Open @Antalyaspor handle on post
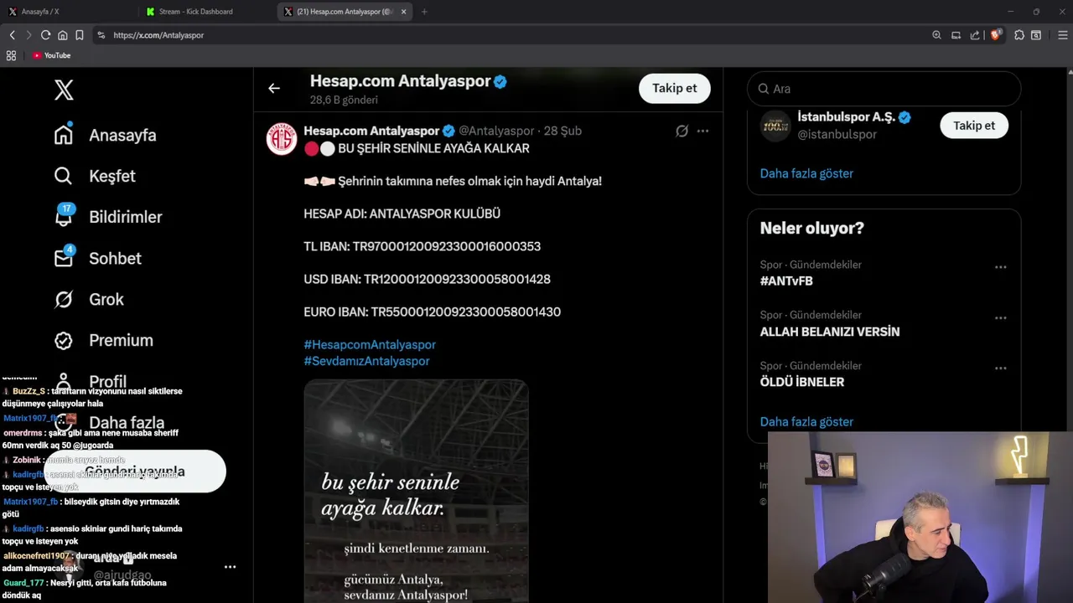Viewport: 1073px width, 603px height. tap(496, 131)
